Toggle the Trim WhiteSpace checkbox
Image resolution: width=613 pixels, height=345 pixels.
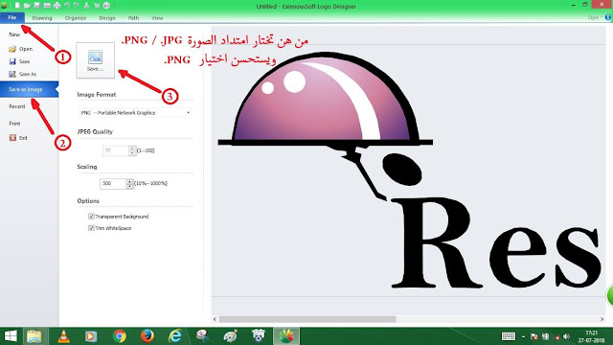click(91, 228)
